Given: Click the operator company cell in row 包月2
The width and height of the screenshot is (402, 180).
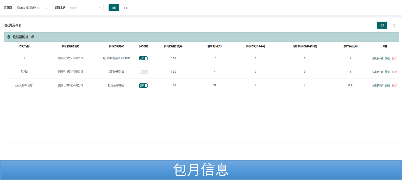Looking at the screenshot, I should (x=71, y=72).
